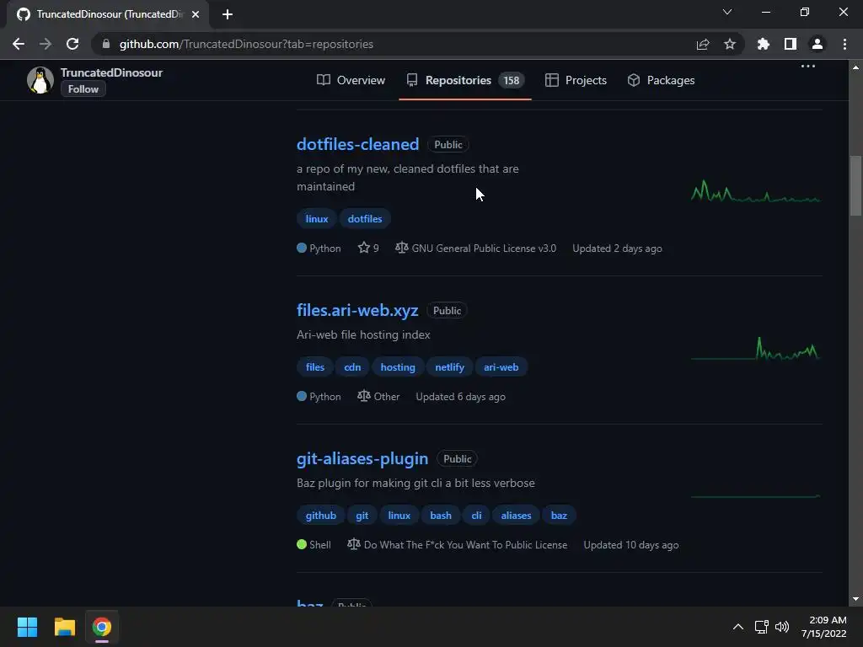Open a new browser tab
The height and width of the screenshot is (647, 863).
(x=228, y=14)
